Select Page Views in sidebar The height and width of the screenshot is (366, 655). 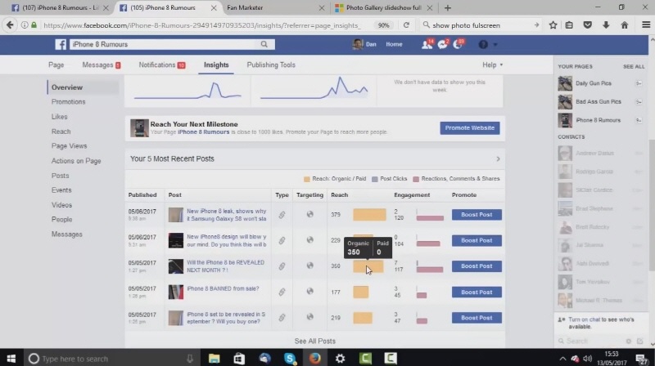(69, 146)
